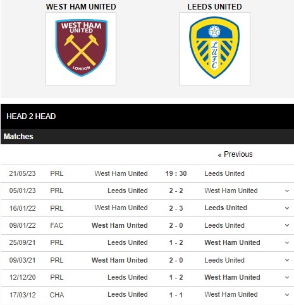Screen dimensions: 294x305
Task: Expand the 17/03/12 Championship match chevron
Action: 287,295
